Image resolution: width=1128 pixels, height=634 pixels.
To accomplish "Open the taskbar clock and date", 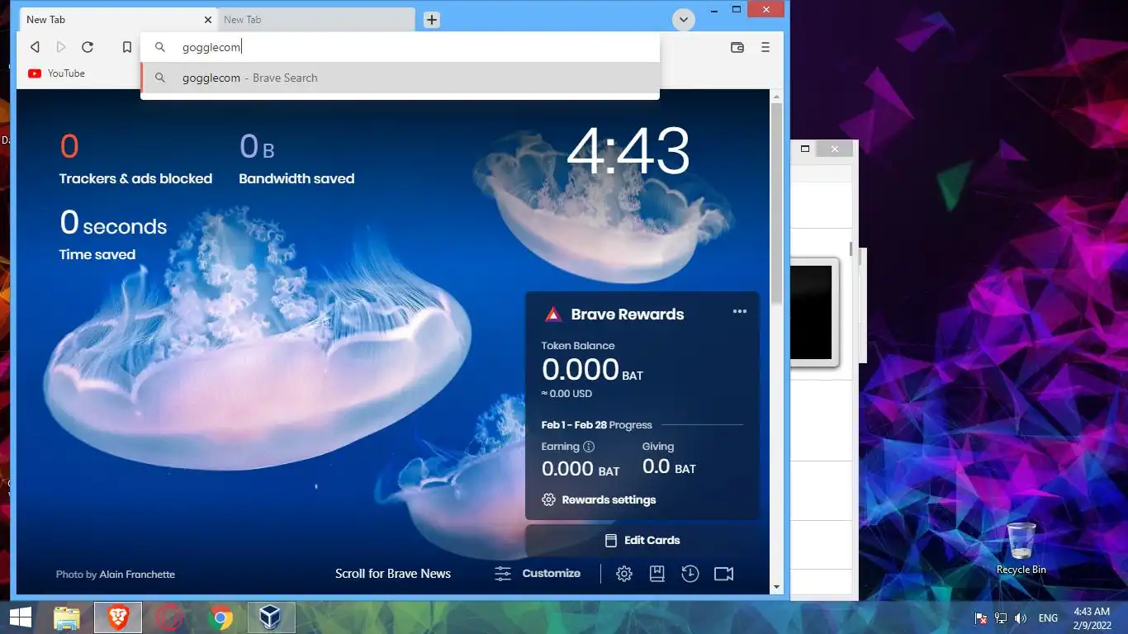I will click(1092, 618).
